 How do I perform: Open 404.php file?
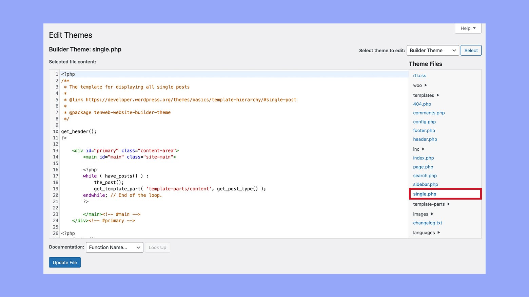(422, 104)
